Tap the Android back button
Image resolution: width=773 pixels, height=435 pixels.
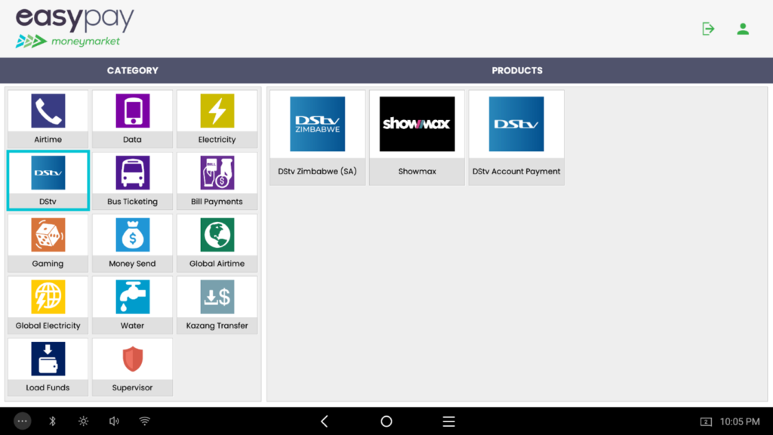click(325, 421)
